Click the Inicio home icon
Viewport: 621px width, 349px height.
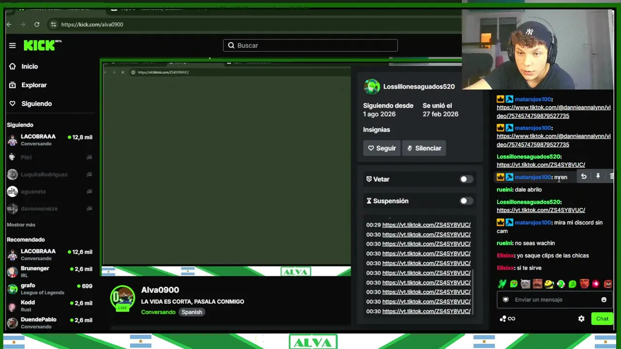pyautogui.click(x=13, y=66)
